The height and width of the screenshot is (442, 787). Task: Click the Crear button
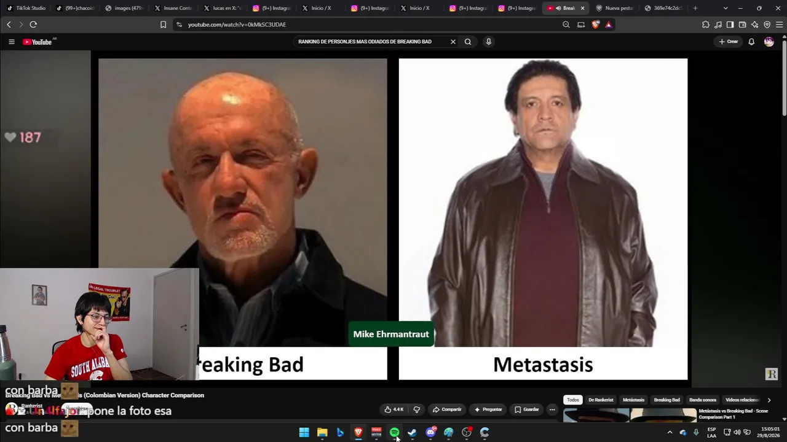pyautogui.click(x=729, y=42)
